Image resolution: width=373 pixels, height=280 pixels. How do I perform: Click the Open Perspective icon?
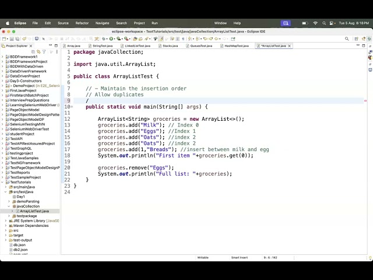coord(356,39)
